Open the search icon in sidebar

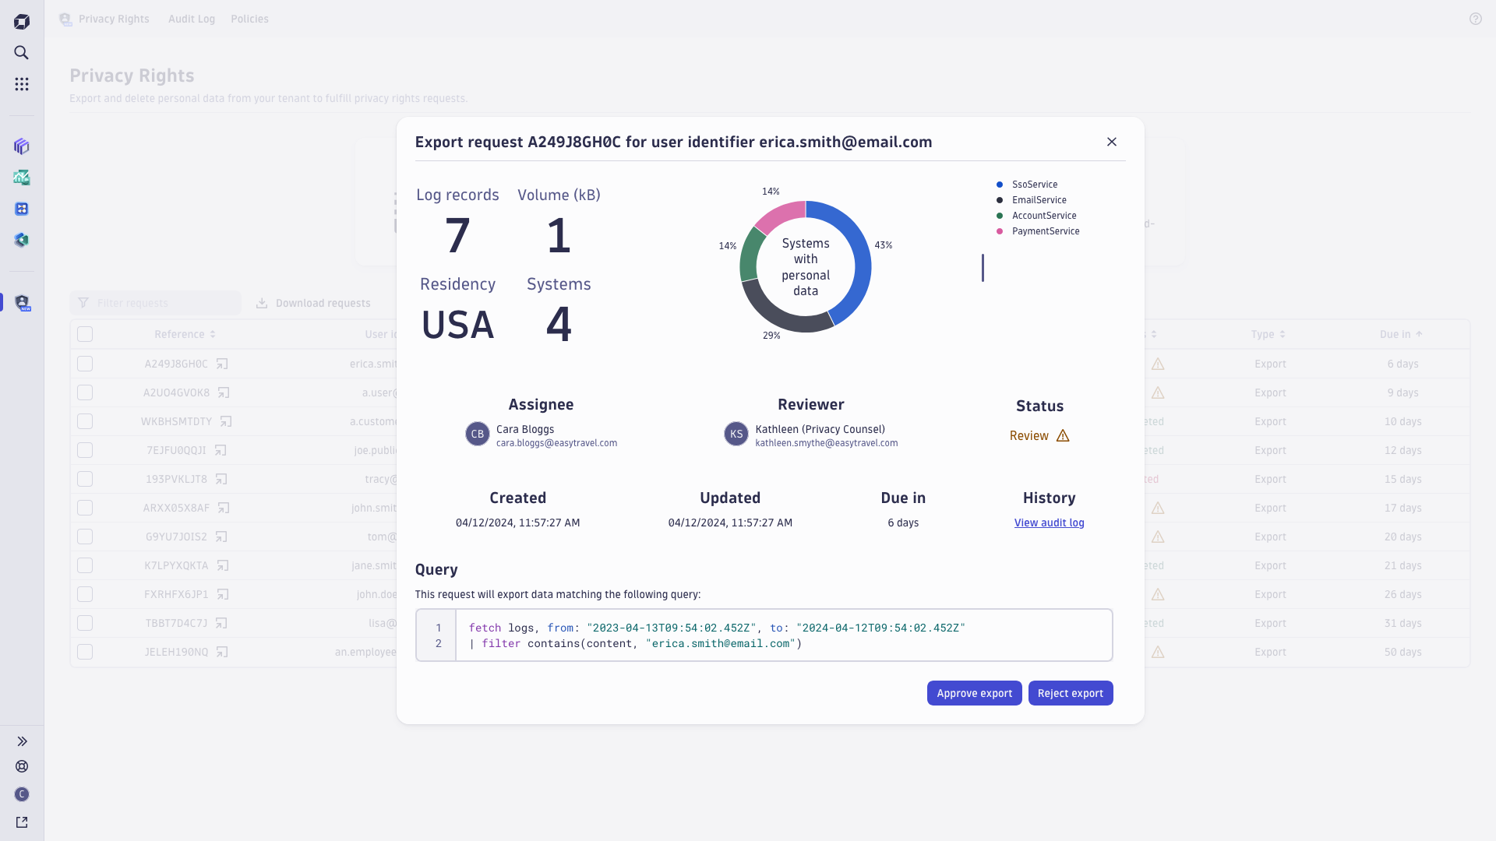pos(22,53)
